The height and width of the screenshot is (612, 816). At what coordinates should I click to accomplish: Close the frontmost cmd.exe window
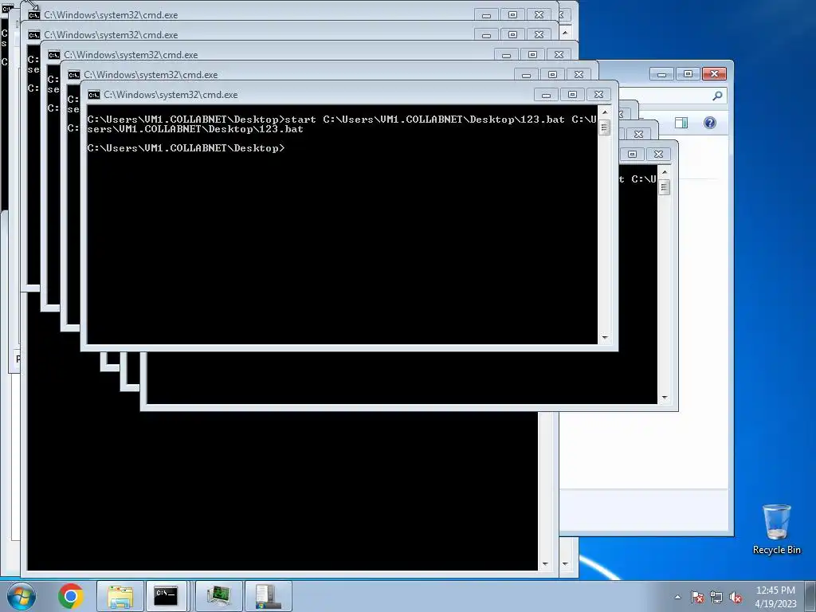coord(598,95)
